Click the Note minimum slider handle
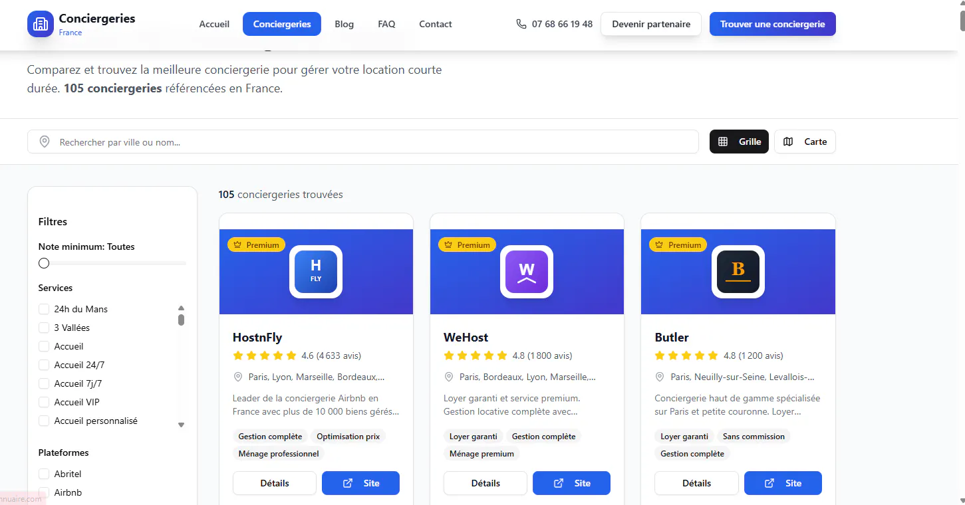965x505 pixels. click(x=44, y=263)
